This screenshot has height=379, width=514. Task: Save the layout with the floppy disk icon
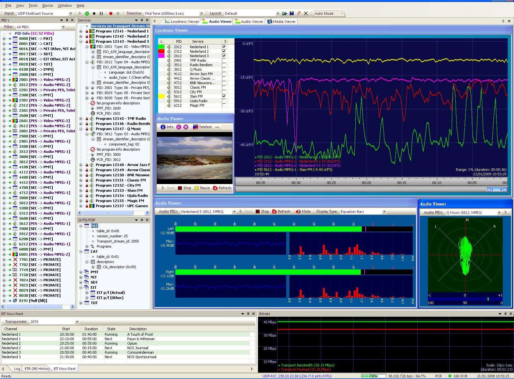292,13
